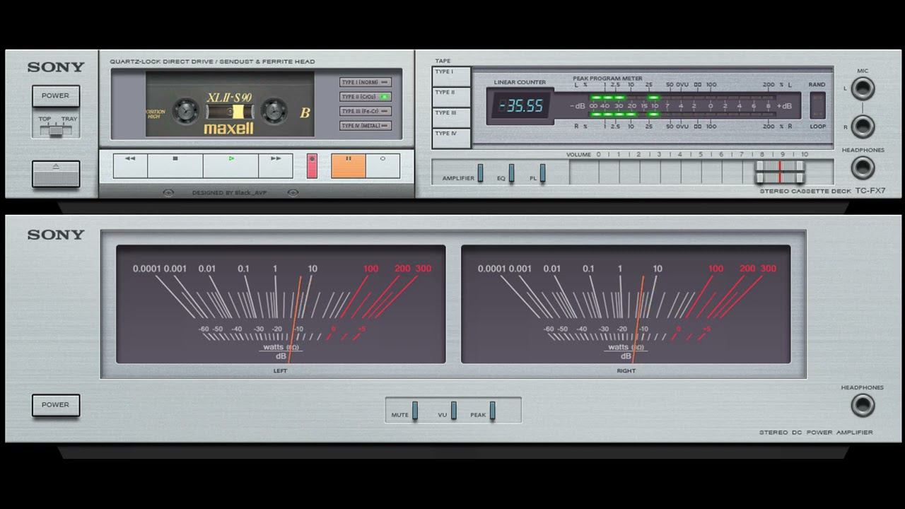This screenshot has width=905, height=509.
Task: Click the 'STEREO DC POWER AMPLIFIER' label
Action: coord(816,433)
